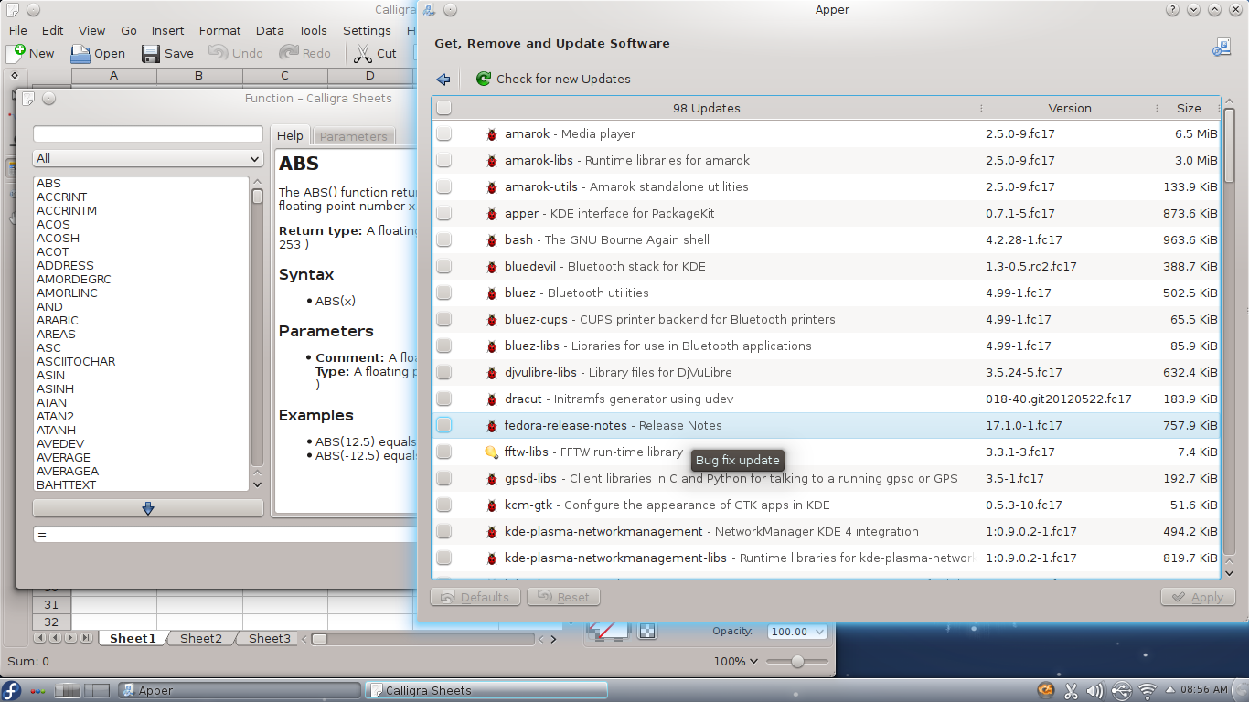Click the Save disk icon in Calligra Sheets
Screen dimensions: 1249x702
point(151,54)
